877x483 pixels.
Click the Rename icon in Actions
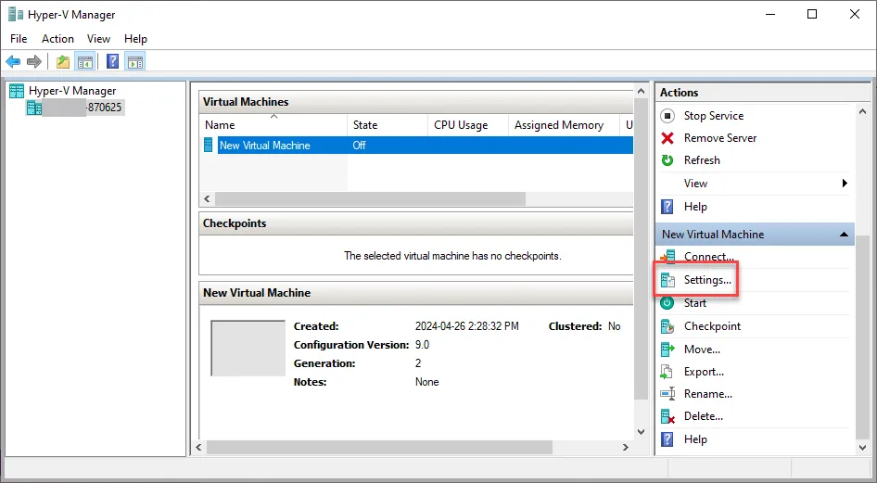click(x=667, y=394)
